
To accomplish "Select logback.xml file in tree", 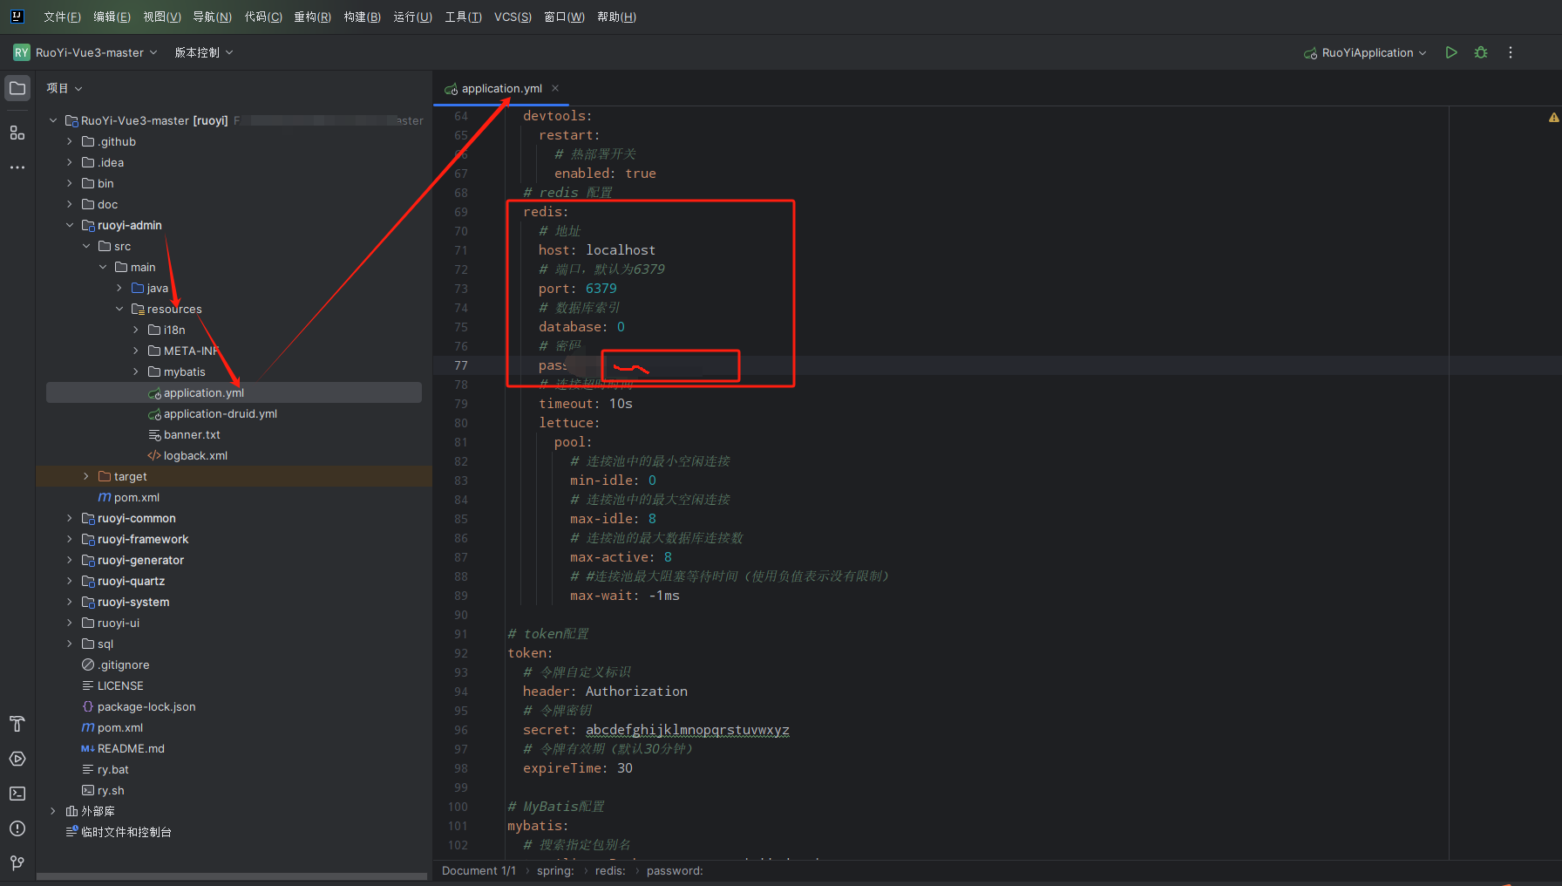I will pos(195,455).
